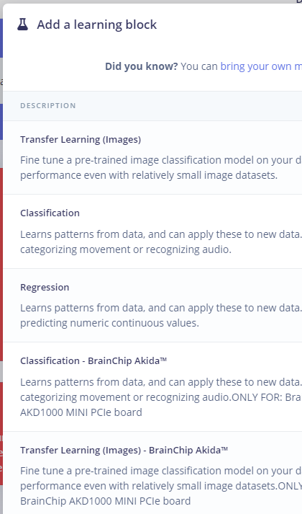Select the Transfer Learning (Images) block title
This screenshot has width=302, height=514.
(81, 139)
